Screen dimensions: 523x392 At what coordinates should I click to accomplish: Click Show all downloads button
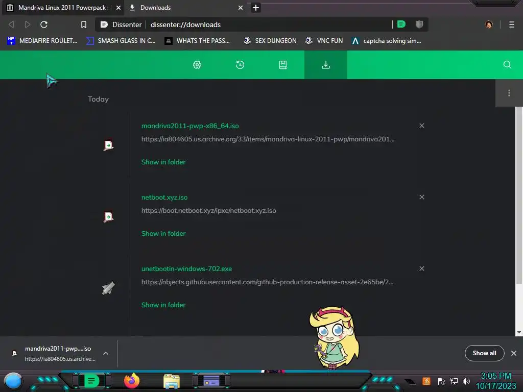[x=484, y=353]
